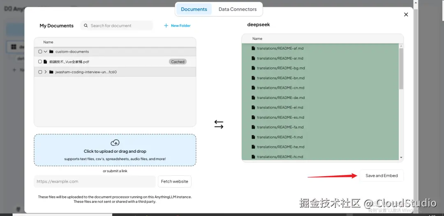The image size is (444, 216).
Task: Click the Vue全家桶.pdf file icon
Action: [x=45, y=62]
